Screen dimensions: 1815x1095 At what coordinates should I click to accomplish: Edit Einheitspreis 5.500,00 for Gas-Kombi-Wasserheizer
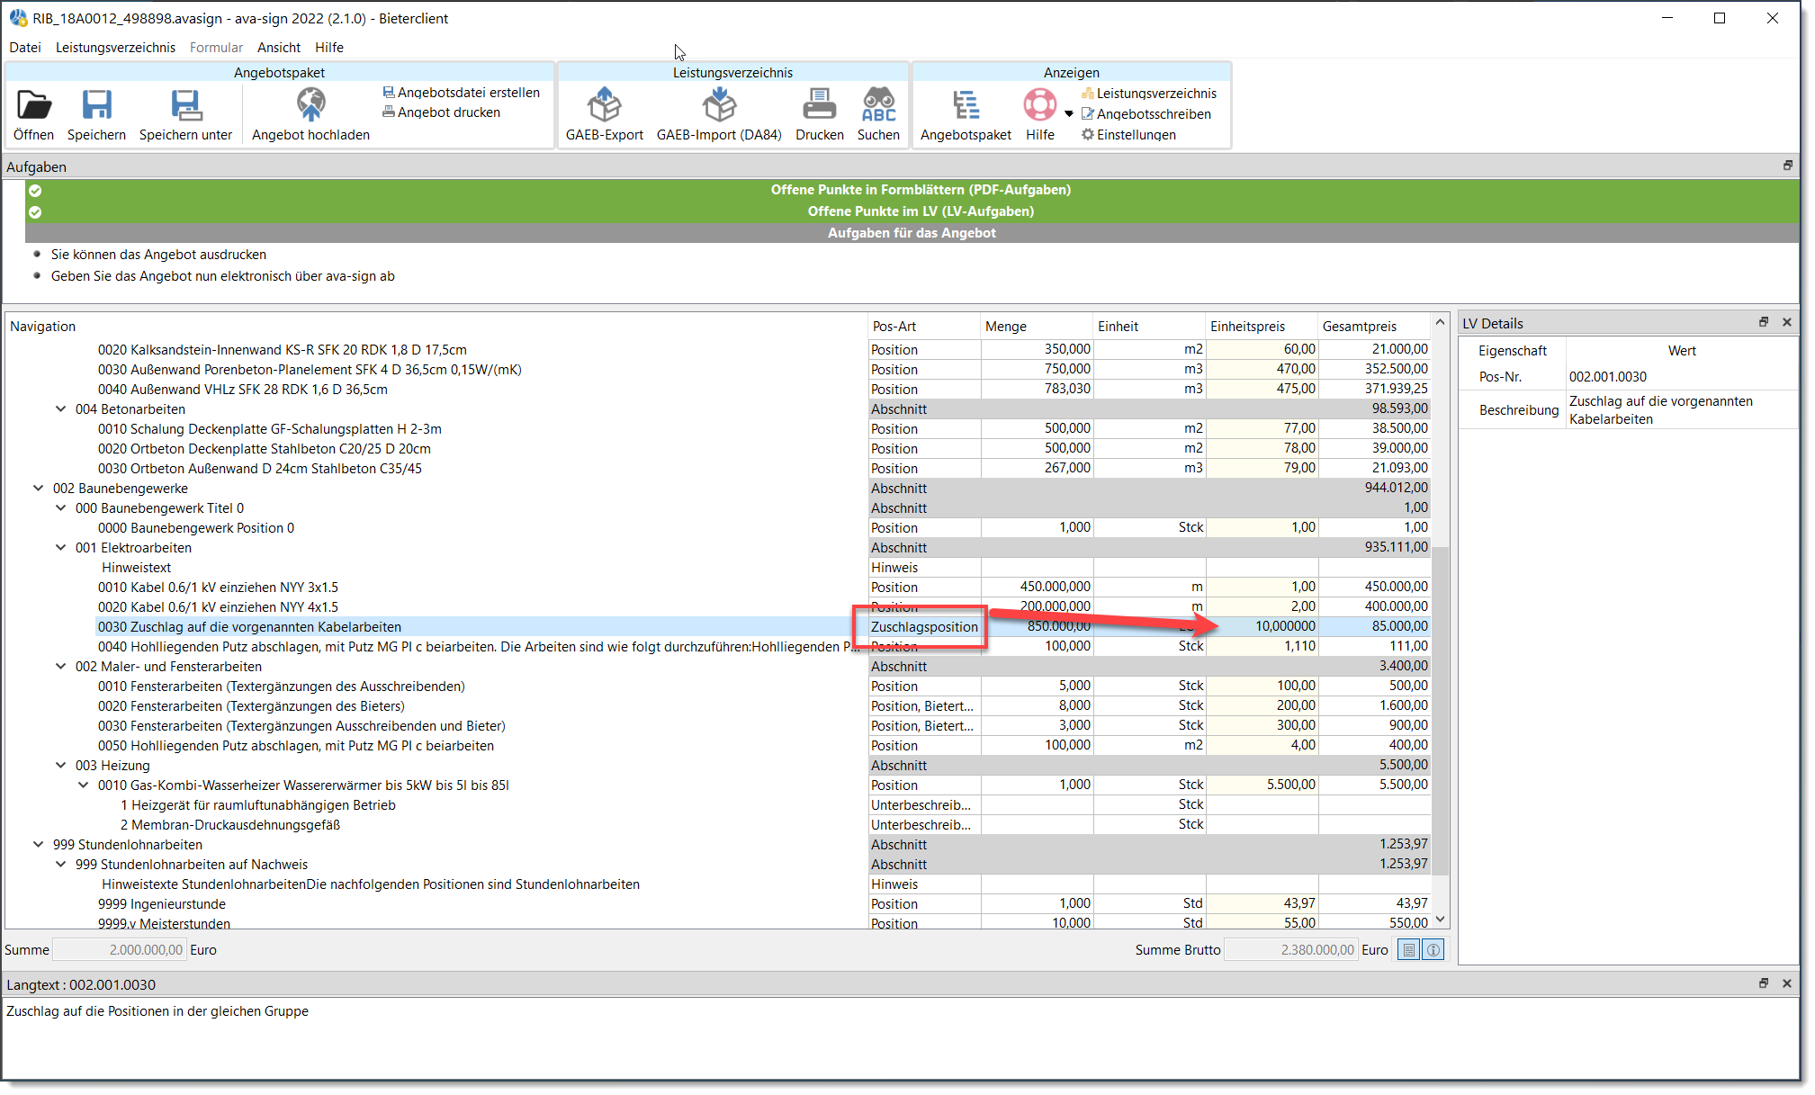coord(1262,785)
